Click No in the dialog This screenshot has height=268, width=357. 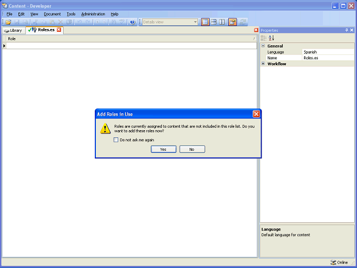point(192,149)
